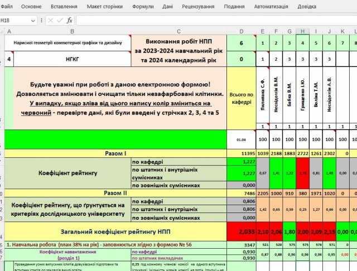
Task: Select the 'Коефіцієнт рейтингу' label cell
Action: (68, 173)
